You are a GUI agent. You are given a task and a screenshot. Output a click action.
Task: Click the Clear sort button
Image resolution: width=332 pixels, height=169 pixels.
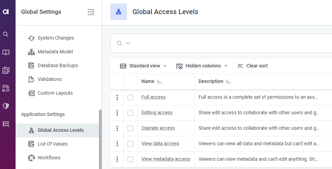[253, 66]
